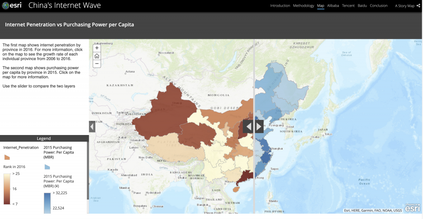Click the legend panel scrollbar
The height and width of the screenshot is (219, 423).
[88, 171]
